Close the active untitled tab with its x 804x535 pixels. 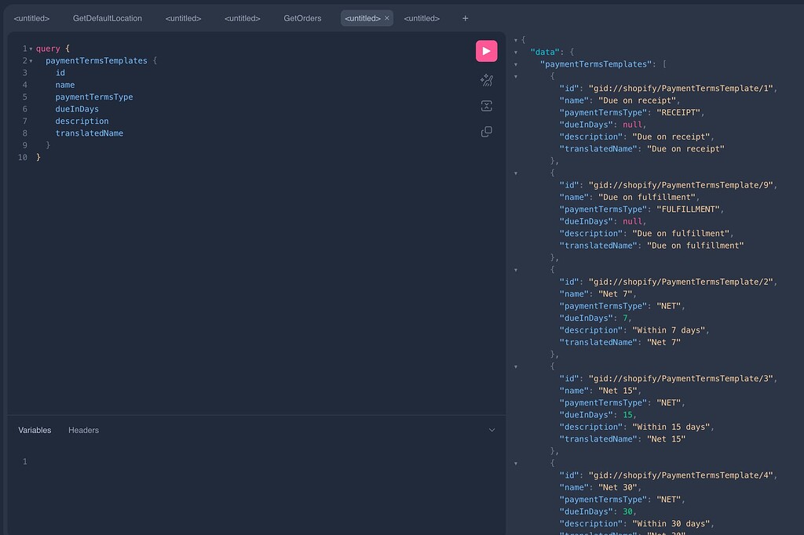387,18
